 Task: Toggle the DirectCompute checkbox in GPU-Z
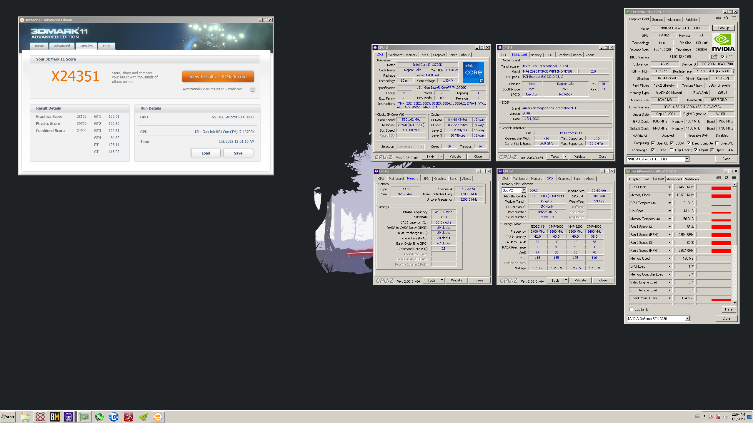[689, 143]
